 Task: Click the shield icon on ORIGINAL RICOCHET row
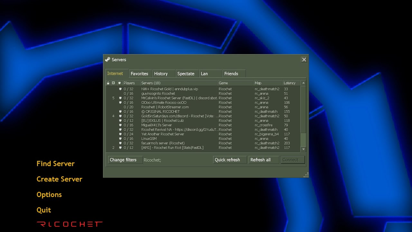coord(120,111)
